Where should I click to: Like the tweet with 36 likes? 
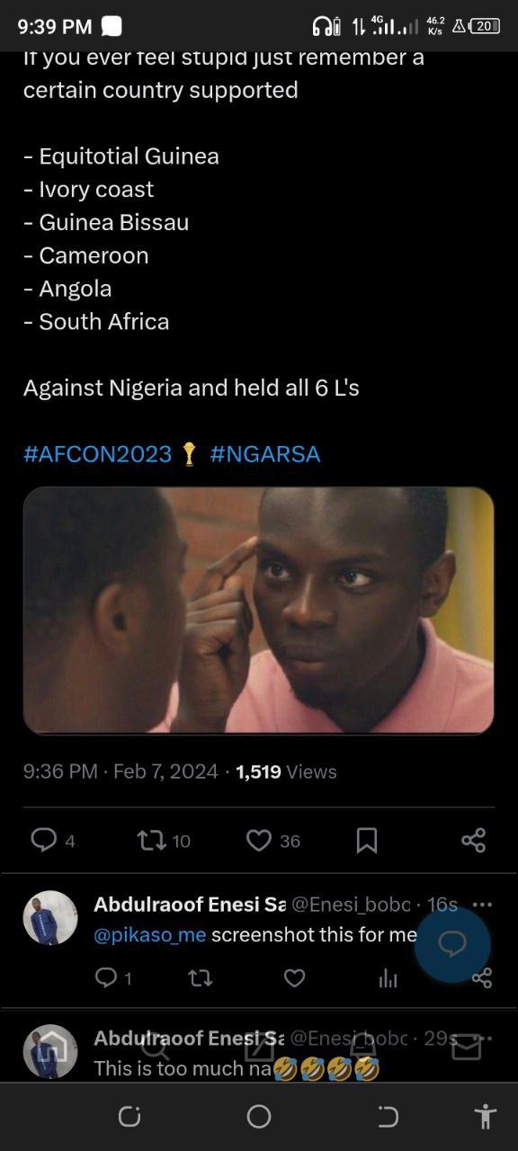click(259, 840)
